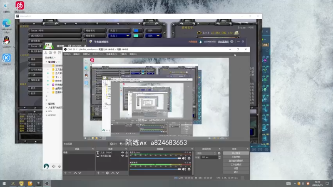The width and height of the screenshot is (333, 187).
Task: Toggle lock on the text source
Action: [127, 153]
